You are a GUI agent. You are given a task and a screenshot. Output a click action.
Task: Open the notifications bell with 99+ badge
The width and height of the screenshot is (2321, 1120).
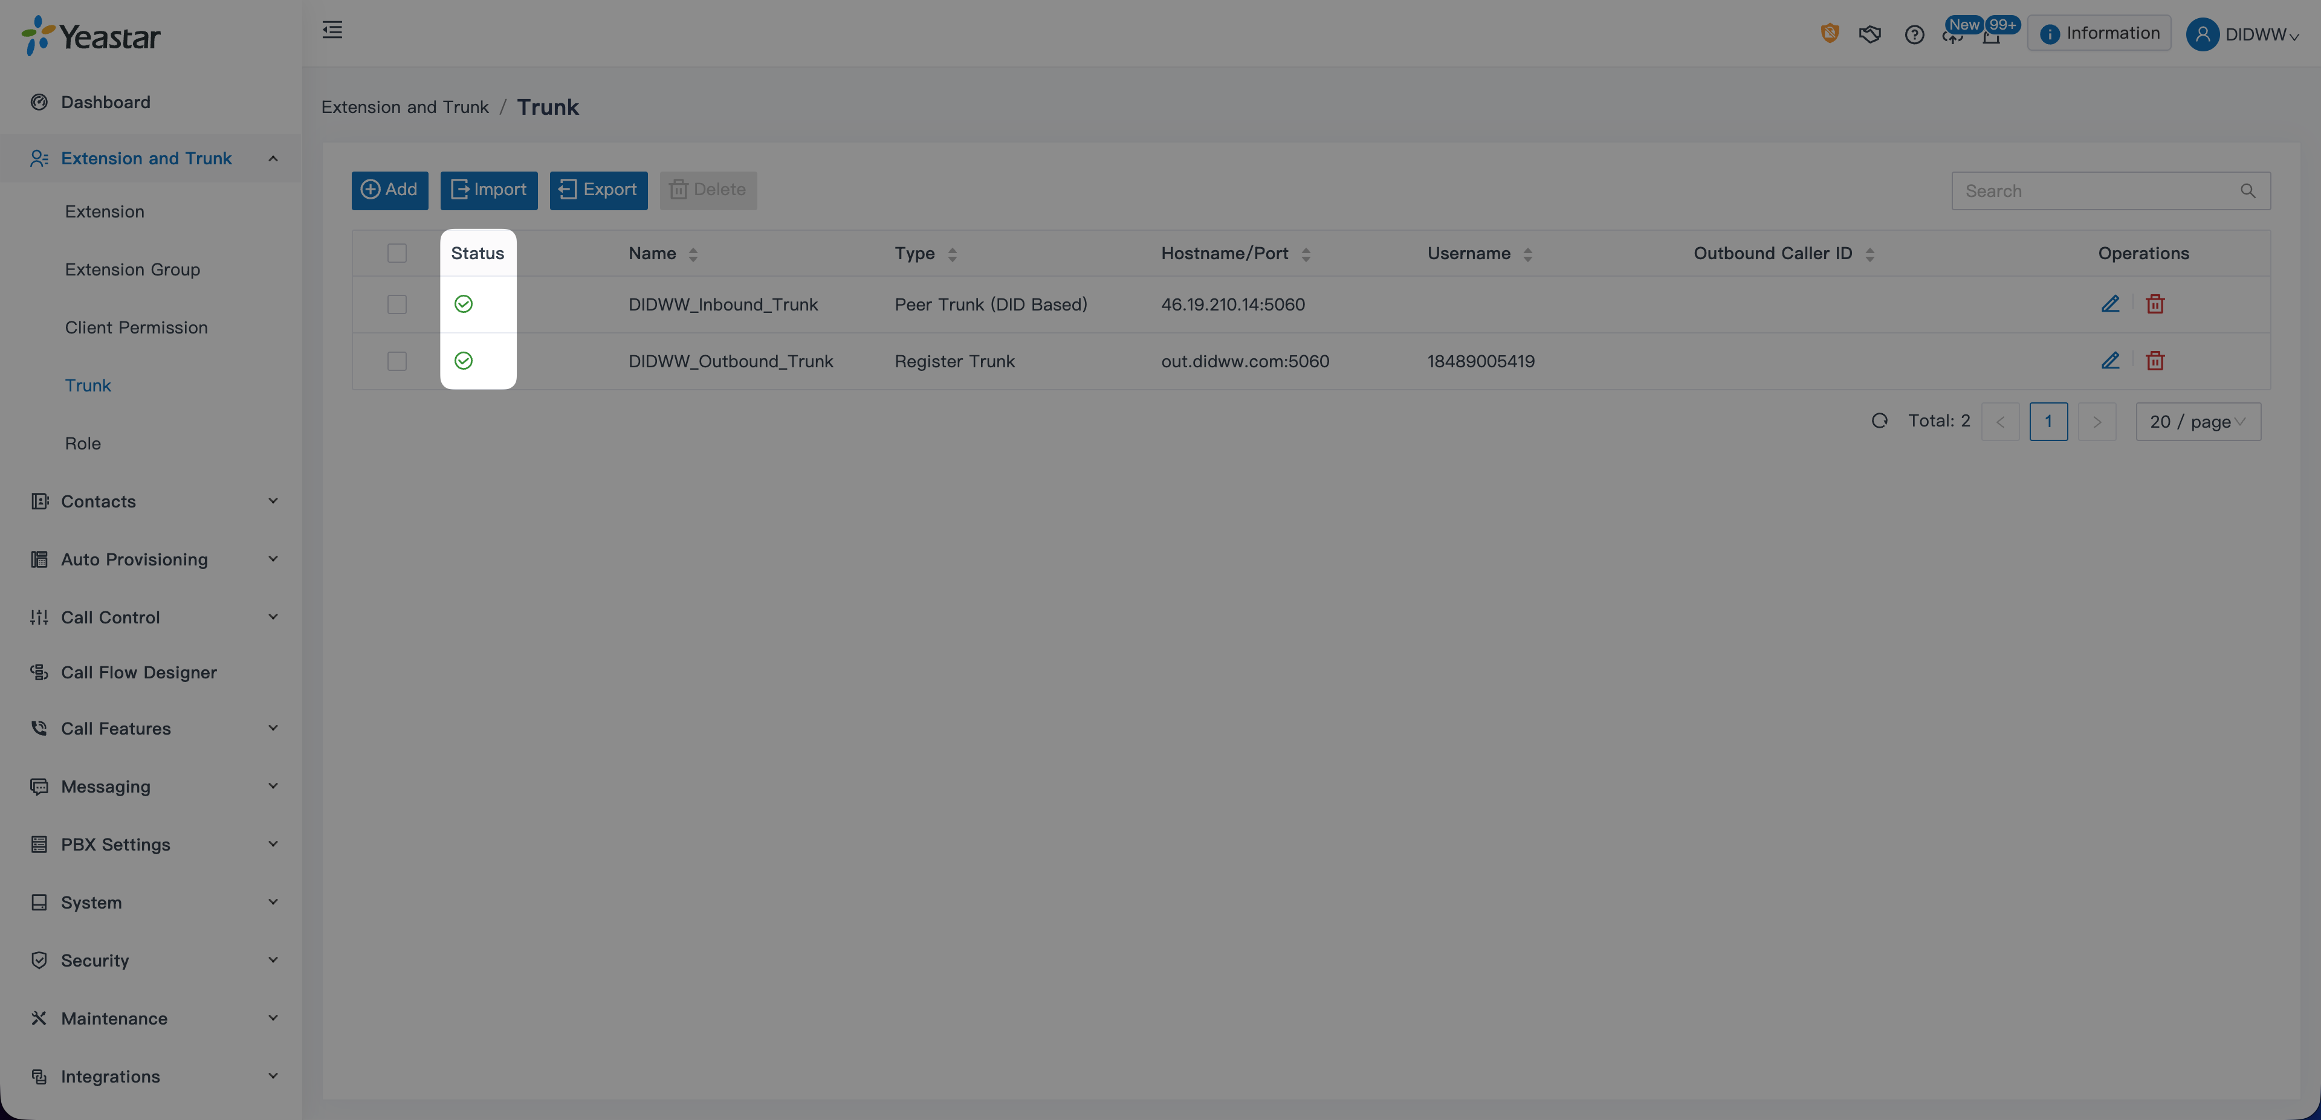click(1991, 37)
